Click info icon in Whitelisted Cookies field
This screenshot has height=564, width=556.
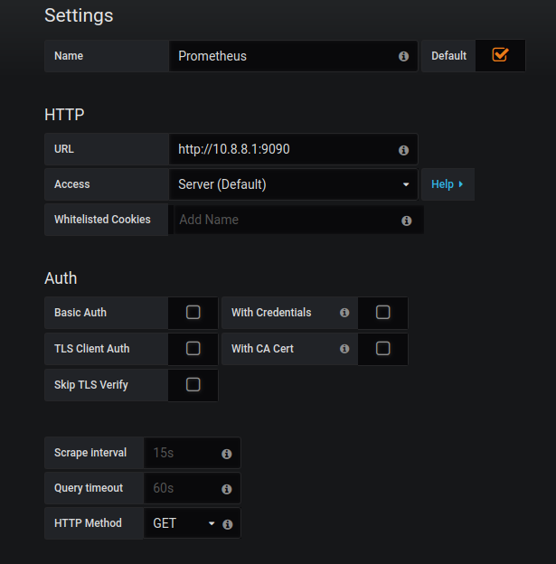click(406, 221)
